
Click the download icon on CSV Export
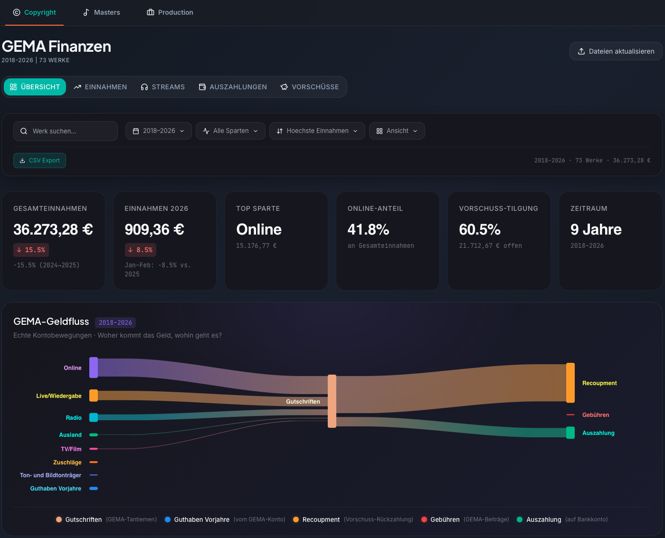22,160
